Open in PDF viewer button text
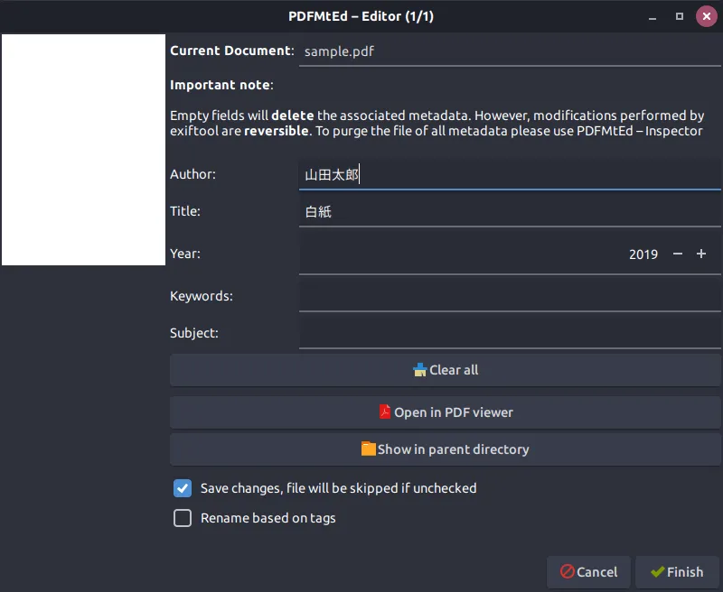The width and height of the screenshot is (723, 592). [454, 412]
